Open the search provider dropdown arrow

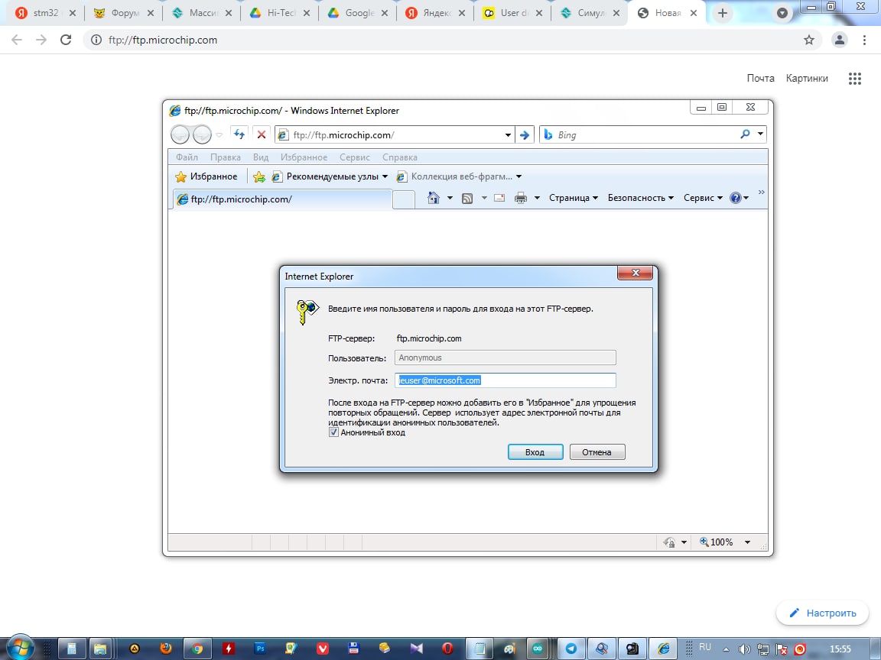pos(760,134)
